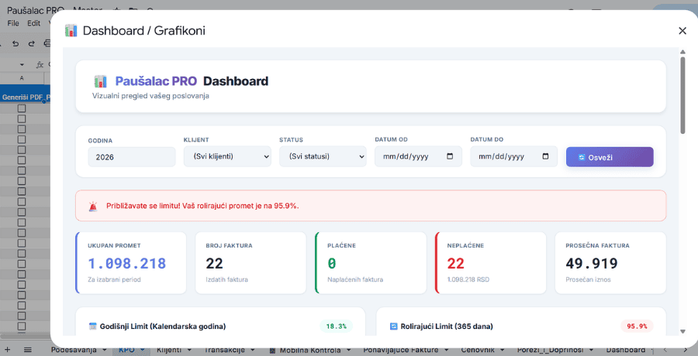Image resolution: width=698 pixels, height=356 pixels.
Task: Open calendar picker in Datum od field
Action: [x=450, y=156]
